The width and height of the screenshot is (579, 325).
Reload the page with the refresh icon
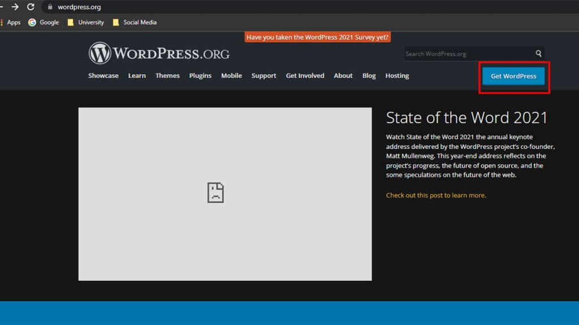pyautogui.click(x=31, y=7)
